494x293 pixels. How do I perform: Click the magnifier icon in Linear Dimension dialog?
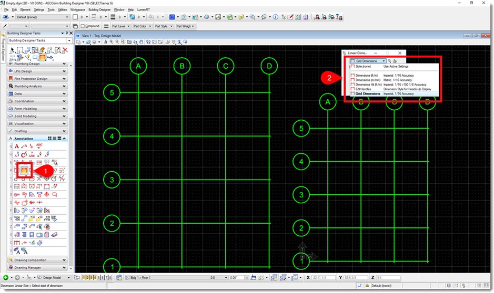pyautogui.click(x=389, y=61)
